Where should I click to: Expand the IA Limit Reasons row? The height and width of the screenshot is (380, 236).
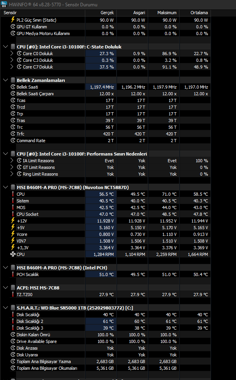pyautogui.click(x=12, y=160)
